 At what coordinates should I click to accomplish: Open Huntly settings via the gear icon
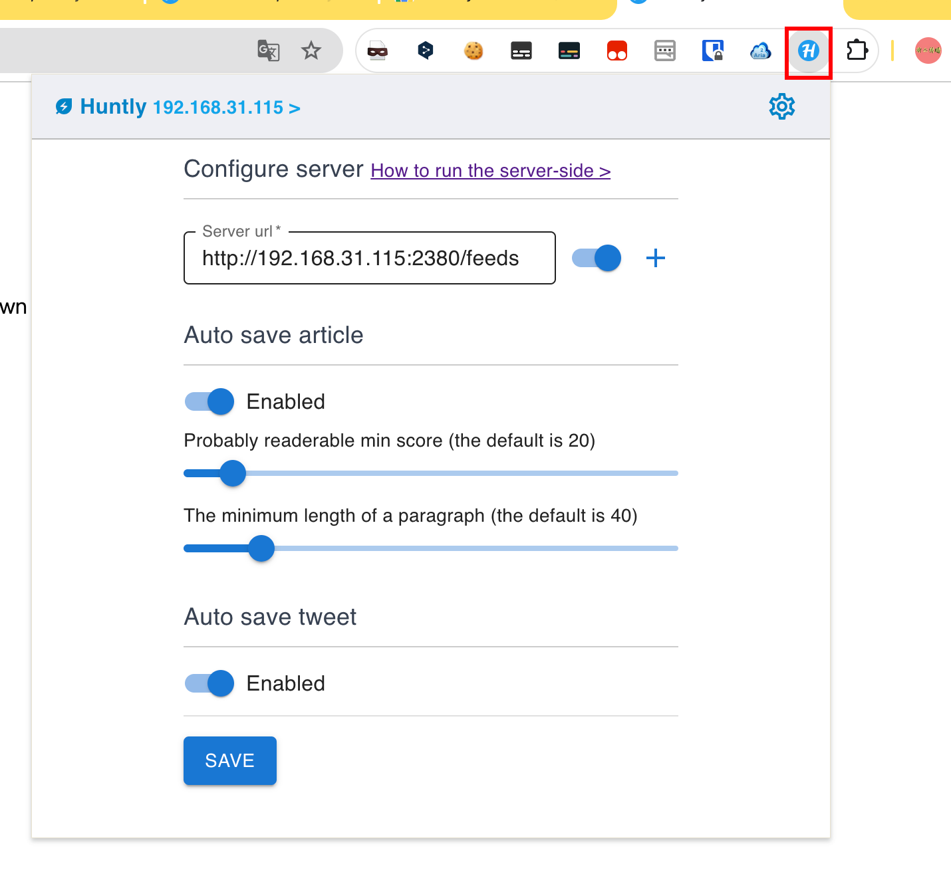coord(782,106)
